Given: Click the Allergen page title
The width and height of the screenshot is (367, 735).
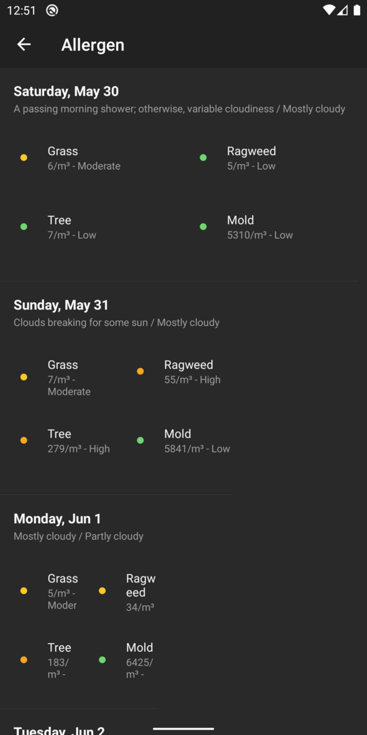Looking at the screenshot, I should coord(92,45).
